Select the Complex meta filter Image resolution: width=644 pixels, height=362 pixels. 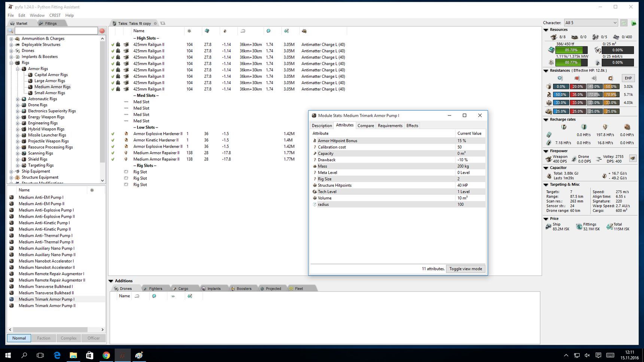pos(69,338)
